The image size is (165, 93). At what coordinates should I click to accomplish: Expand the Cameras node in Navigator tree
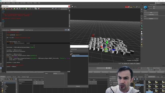(1, 86)
